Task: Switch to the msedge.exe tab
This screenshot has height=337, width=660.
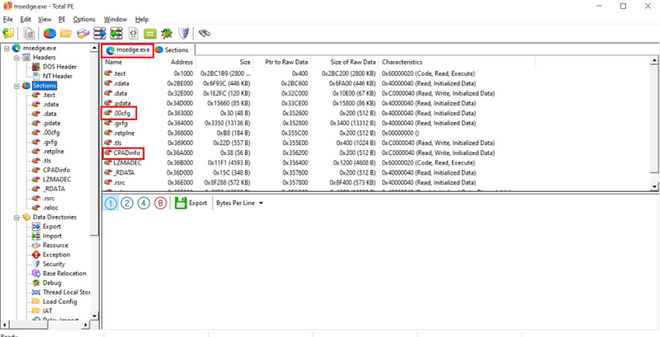Action: (128, 50)
